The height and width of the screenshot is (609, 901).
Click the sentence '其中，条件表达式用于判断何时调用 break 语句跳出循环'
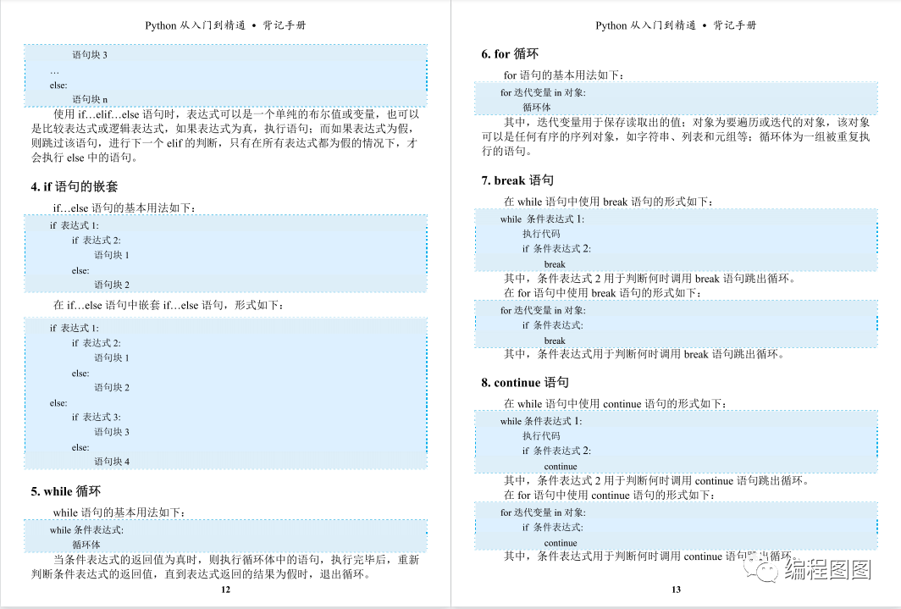641,355
